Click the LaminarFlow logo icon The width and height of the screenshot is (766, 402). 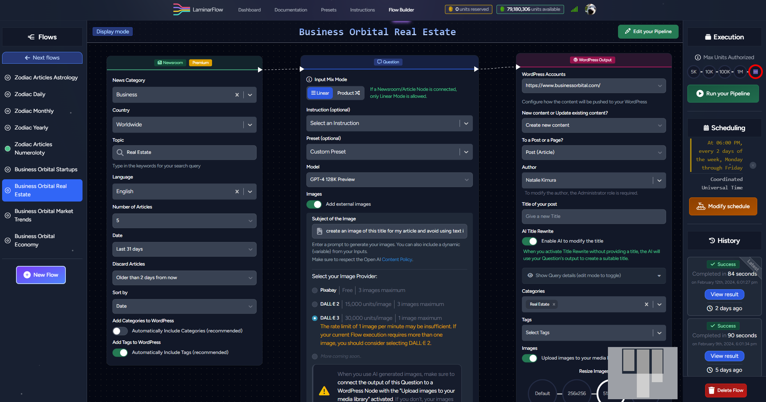[181, 9]
